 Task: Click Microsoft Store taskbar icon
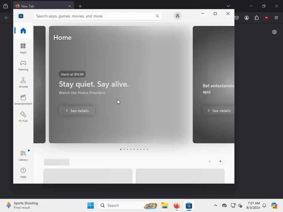pos(189,205)
